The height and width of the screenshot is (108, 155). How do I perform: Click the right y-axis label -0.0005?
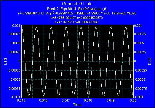140,79
